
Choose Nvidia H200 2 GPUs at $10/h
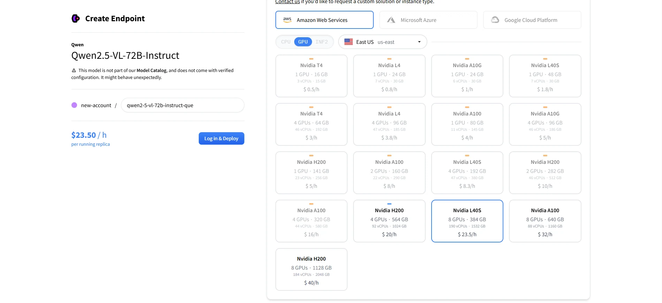545,173
